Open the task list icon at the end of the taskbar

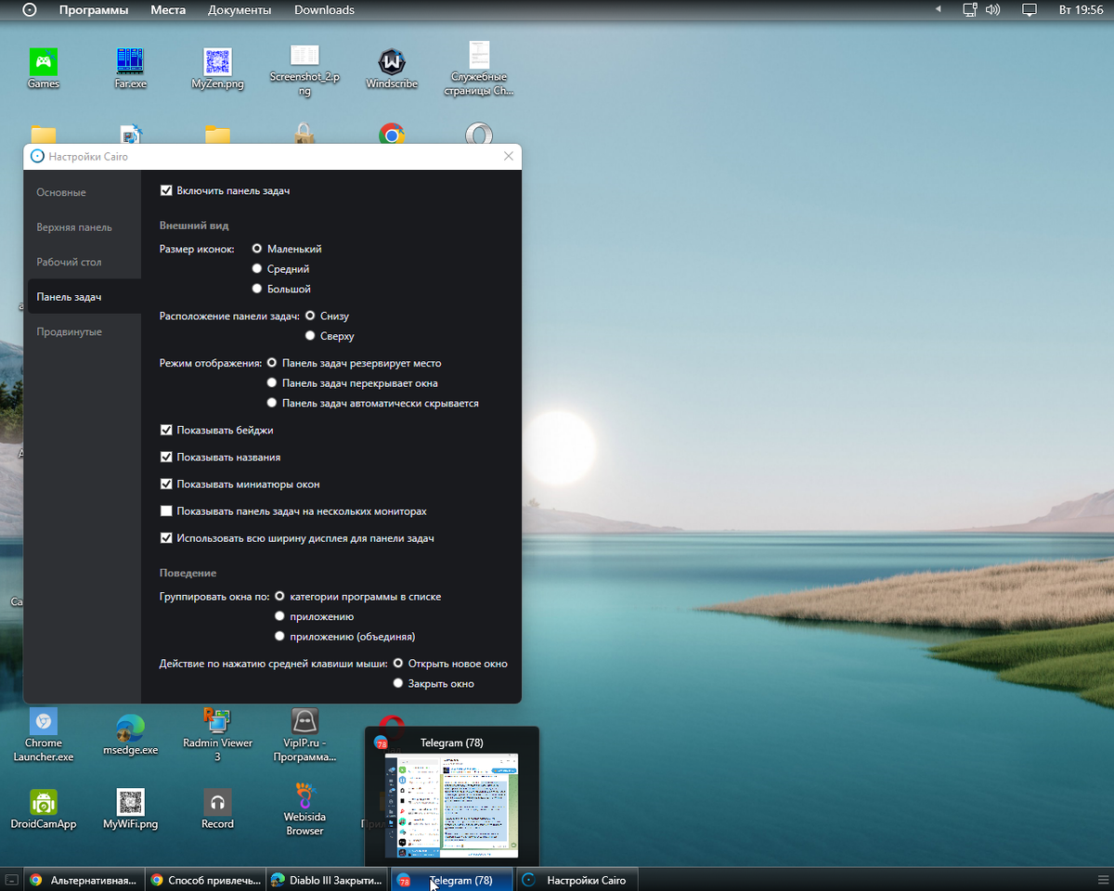click(x=1102, y=880)
